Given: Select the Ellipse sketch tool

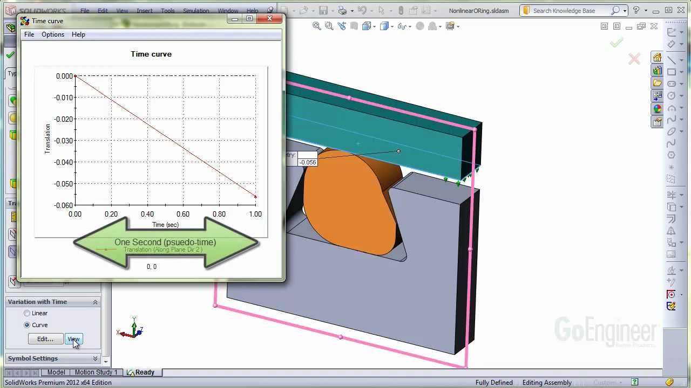Looking at the screenshot, I should click(671, 131).
